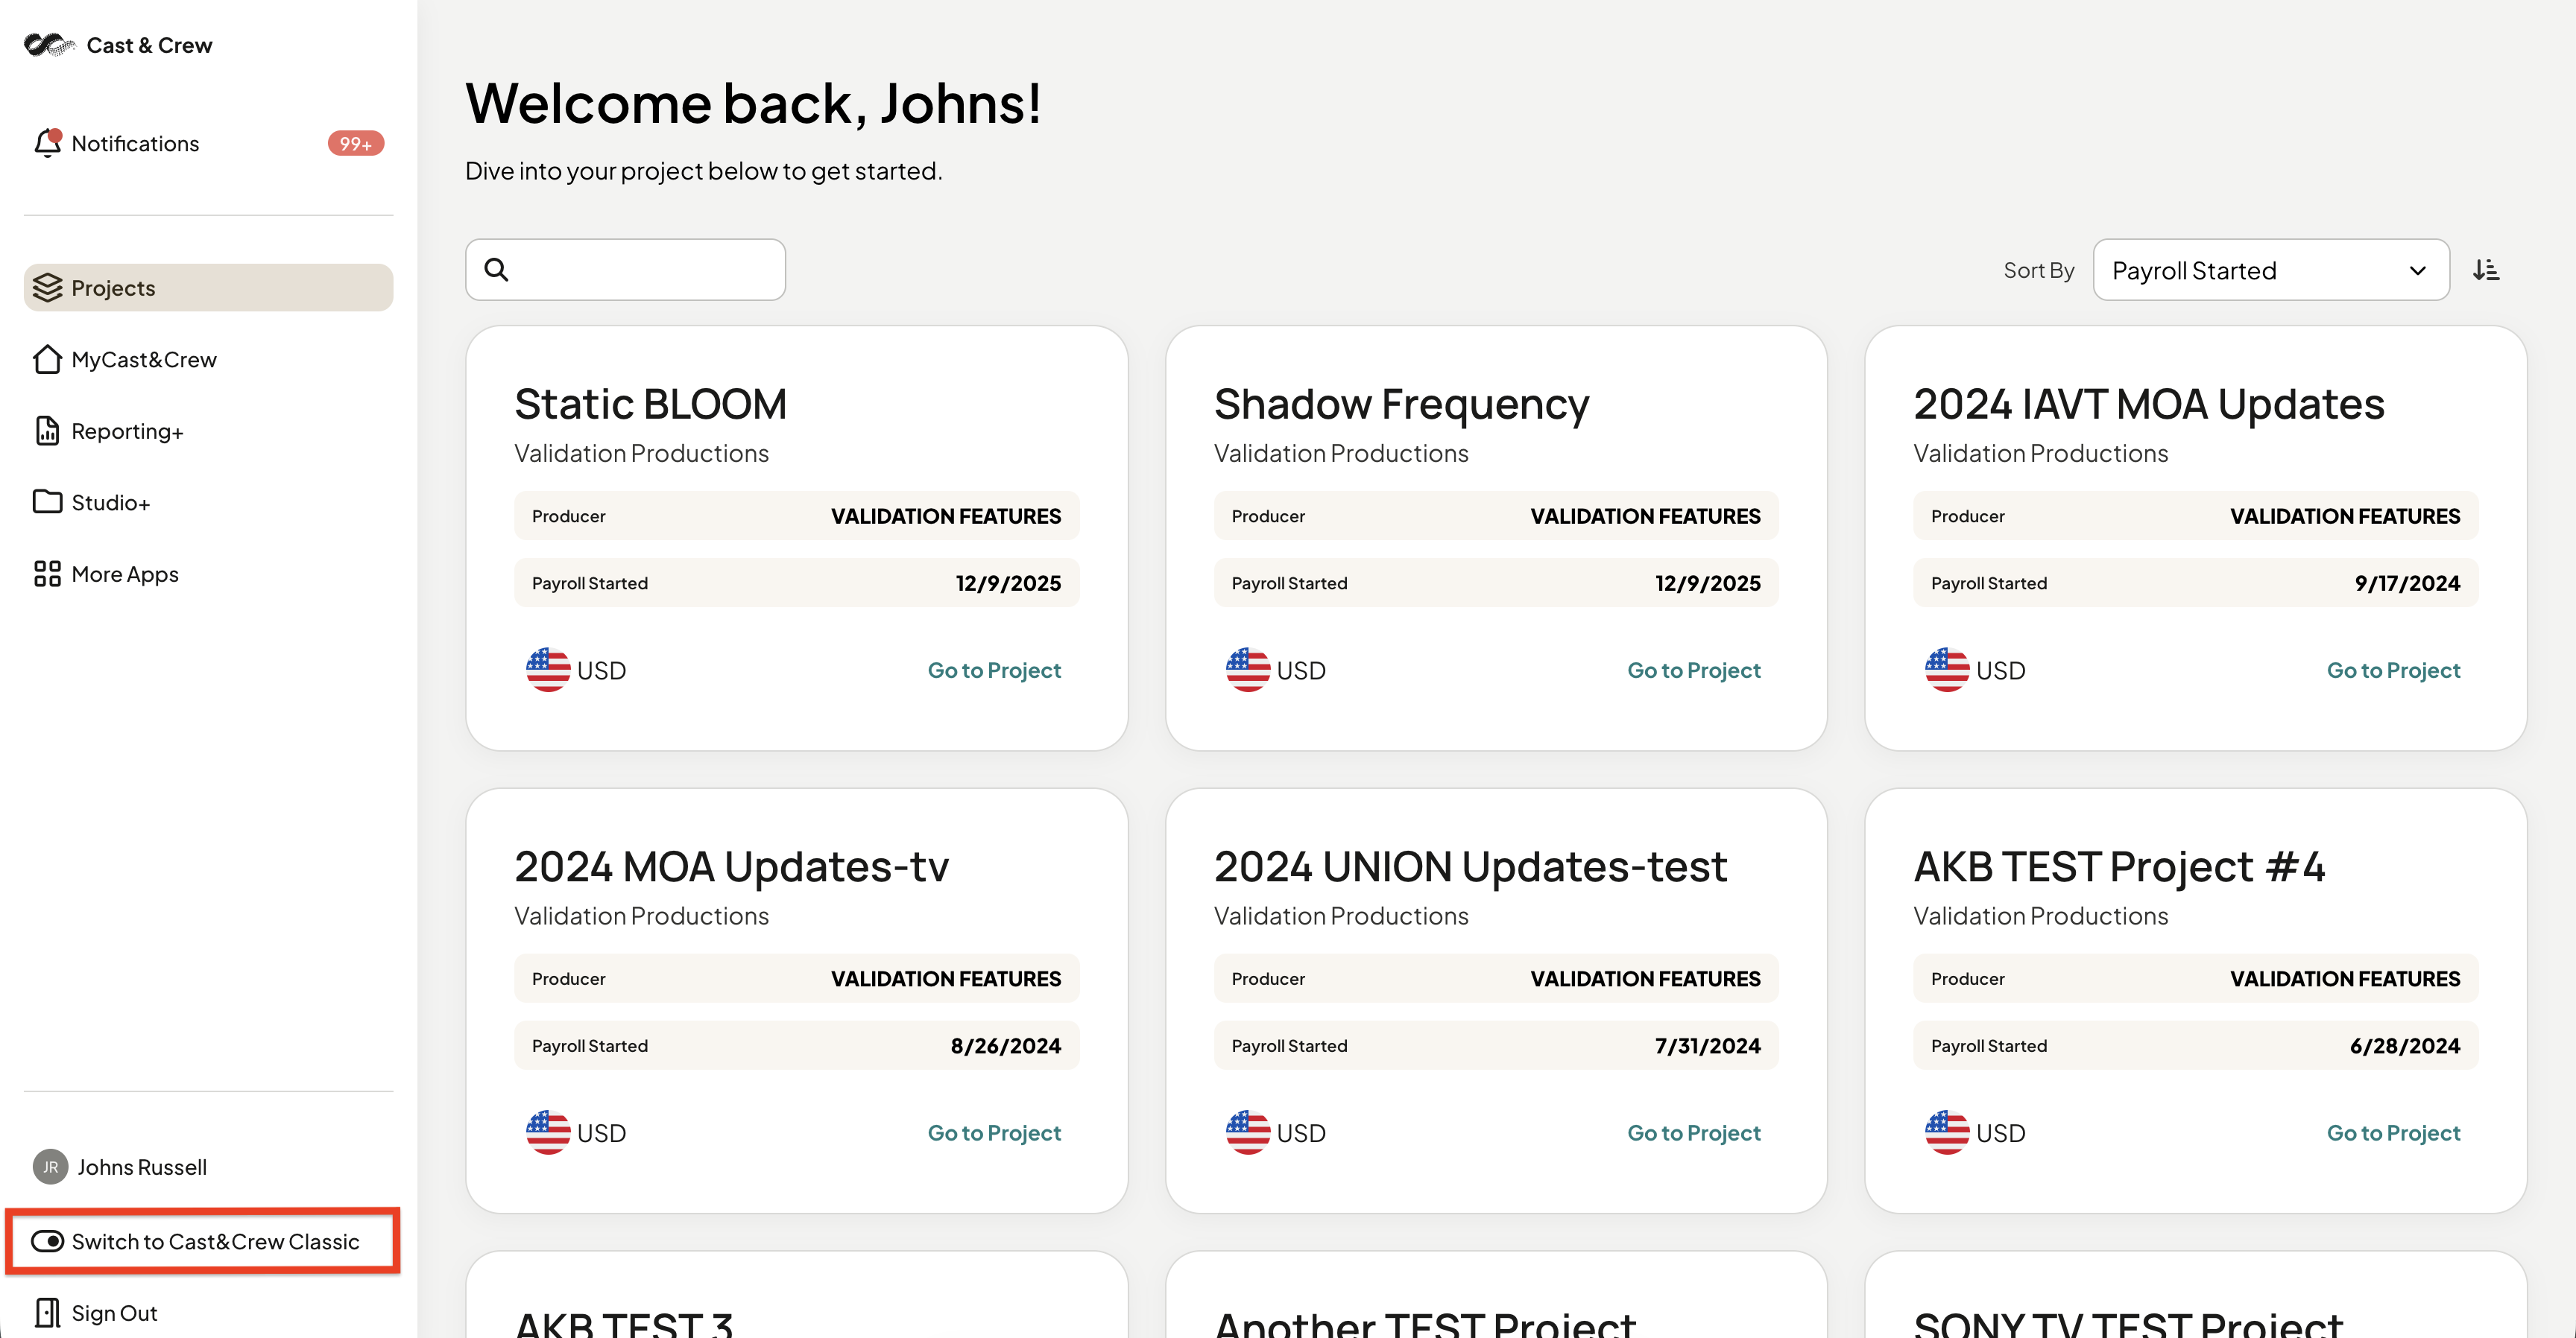Click the USD flag on AKB TEST Project #4

point(1947,1132)
